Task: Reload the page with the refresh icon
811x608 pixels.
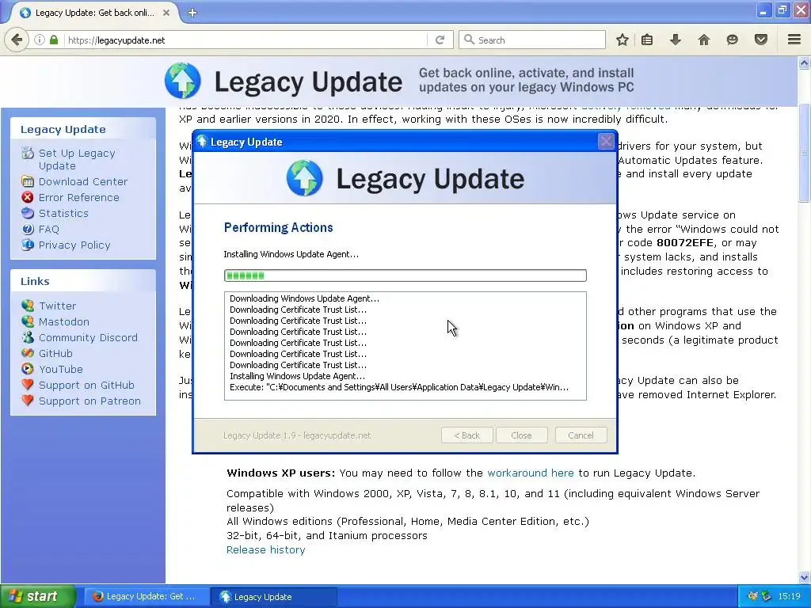Action: click(x=440, y=40)
